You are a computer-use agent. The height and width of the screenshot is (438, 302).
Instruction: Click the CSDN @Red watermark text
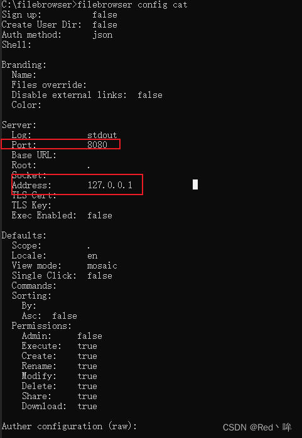pyautogui.click(x=257, y=427)
